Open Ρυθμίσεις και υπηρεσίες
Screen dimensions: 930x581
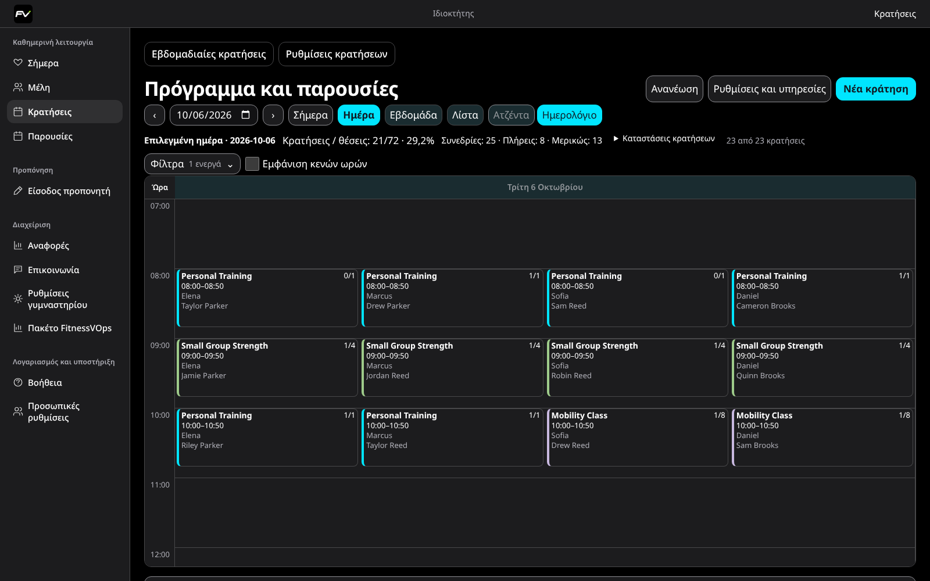[x=770, y=89]
